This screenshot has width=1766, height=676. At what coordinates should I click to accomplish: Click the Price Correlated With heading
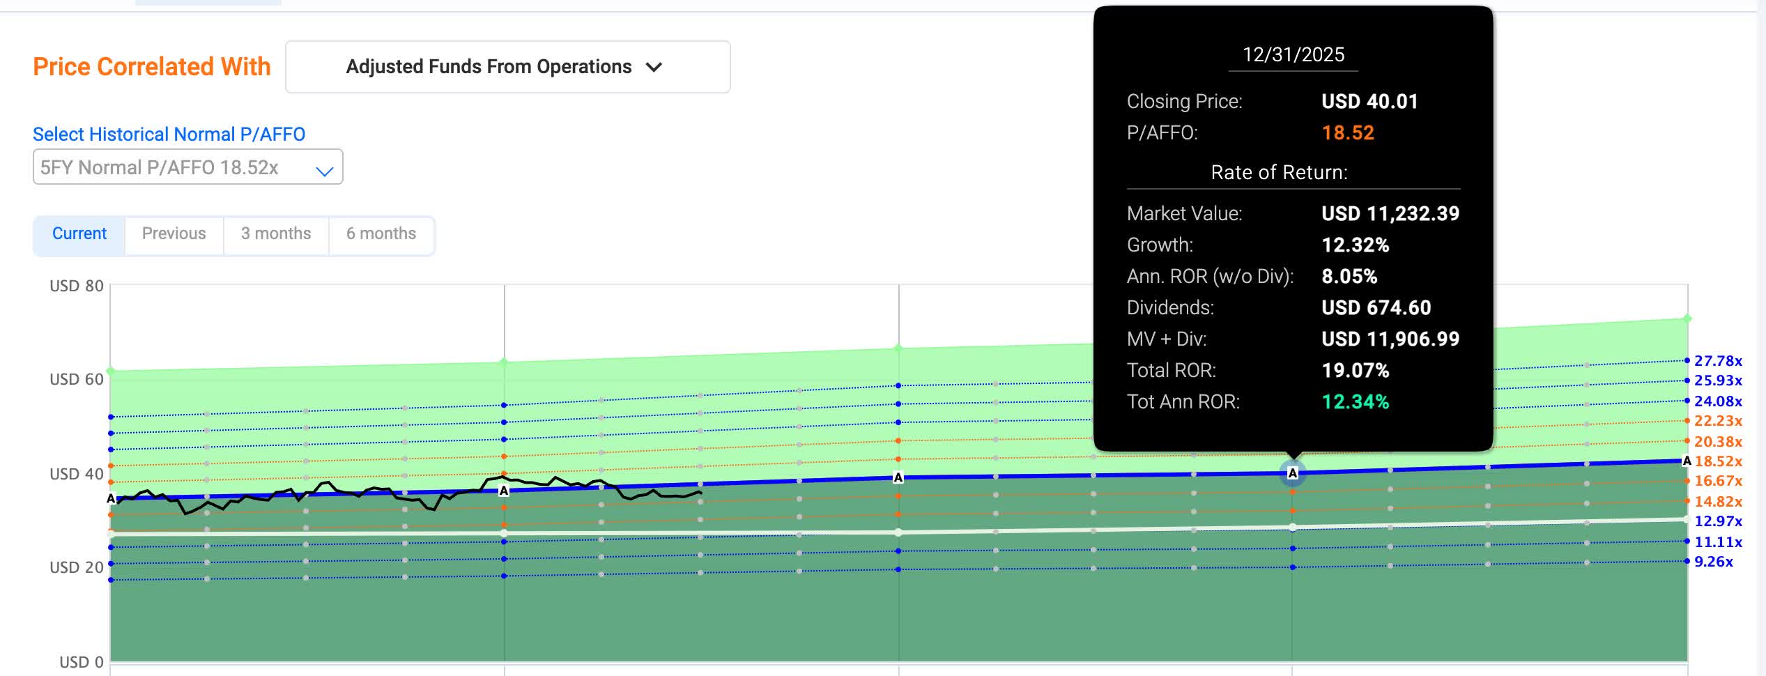[x=152, y=67]
